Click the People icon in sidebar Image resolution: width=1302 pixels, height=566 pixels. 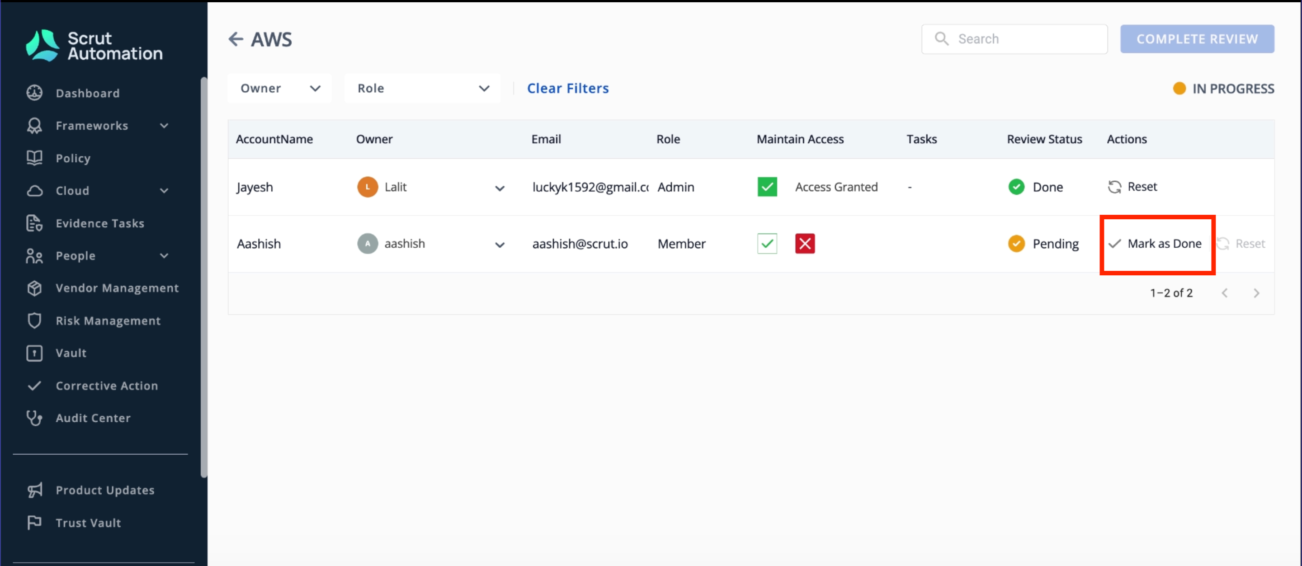point(34,256)
